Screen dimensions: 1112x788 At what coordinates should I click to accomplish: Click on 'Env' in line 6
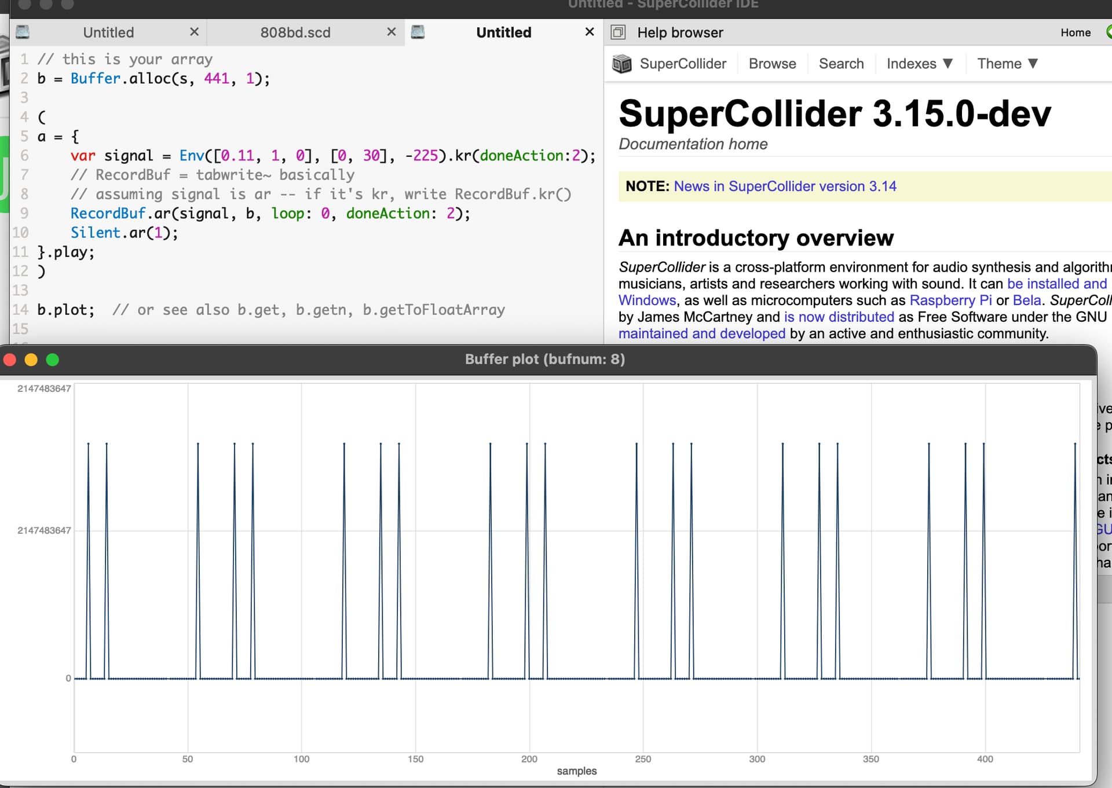point(192,156)
